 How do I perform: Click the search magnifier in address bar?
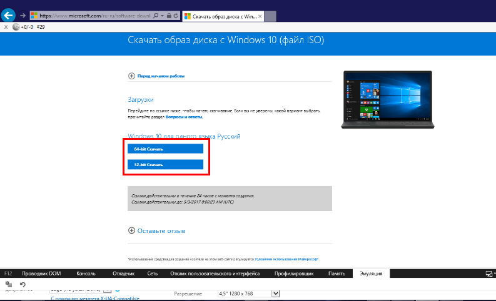point(156,16)
